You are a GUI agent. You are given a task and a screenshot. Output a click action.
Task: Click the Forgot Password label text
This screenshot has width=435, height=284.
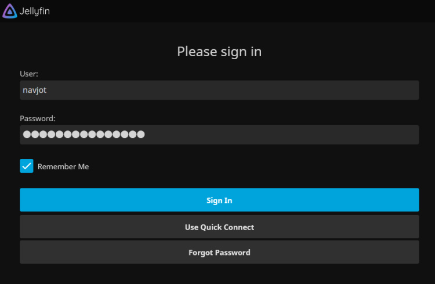[219, 253]
